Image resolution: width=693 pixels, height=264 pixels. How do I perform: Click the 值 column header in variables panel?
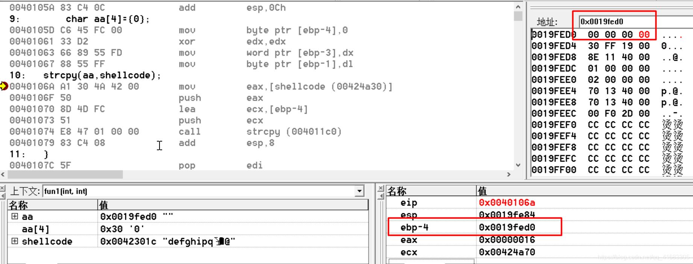pyautogui.click(x=233, y=205)
